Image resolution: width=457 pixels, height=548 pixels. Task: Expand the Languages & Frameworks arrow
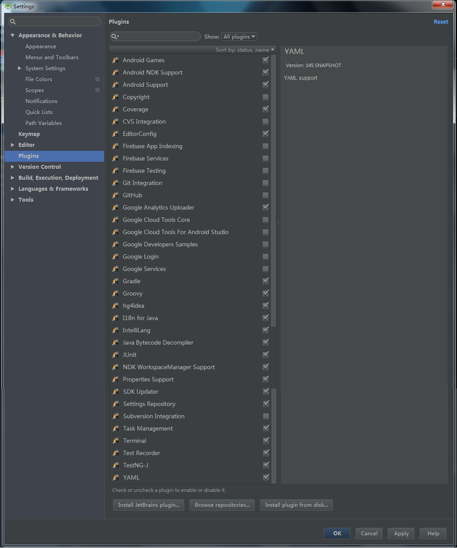click(13, 189)
